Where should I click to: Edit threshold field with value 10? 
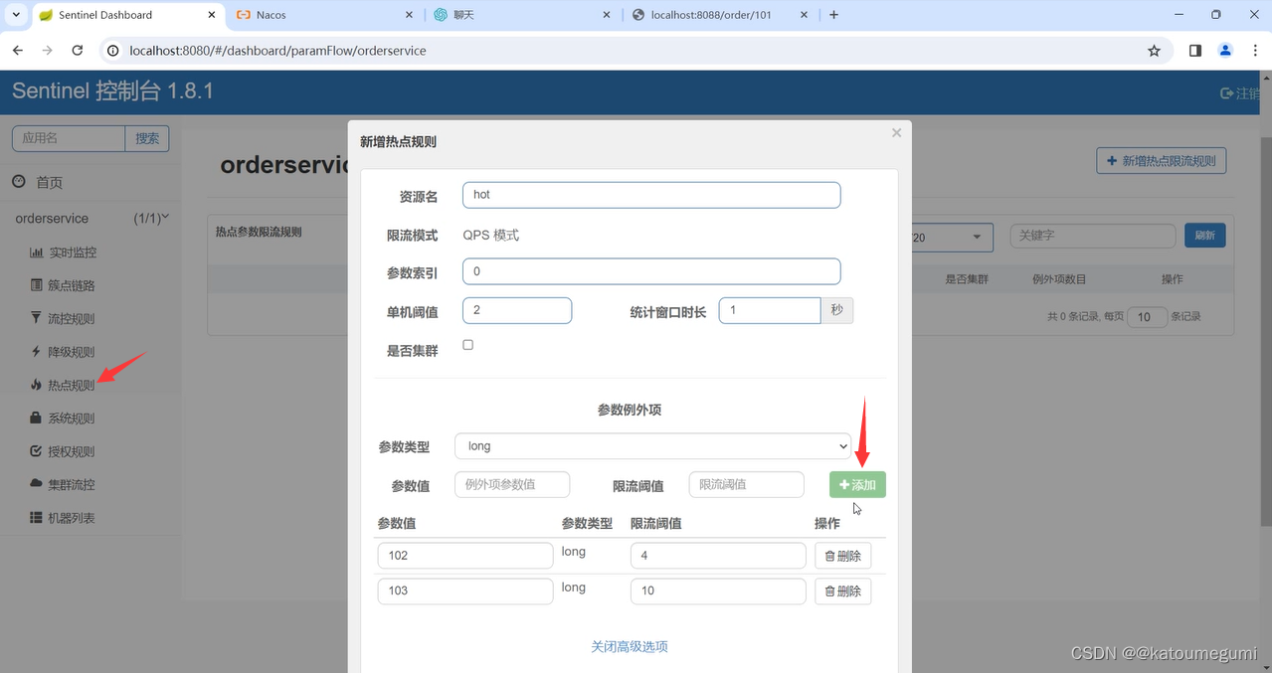click(718, 590)
